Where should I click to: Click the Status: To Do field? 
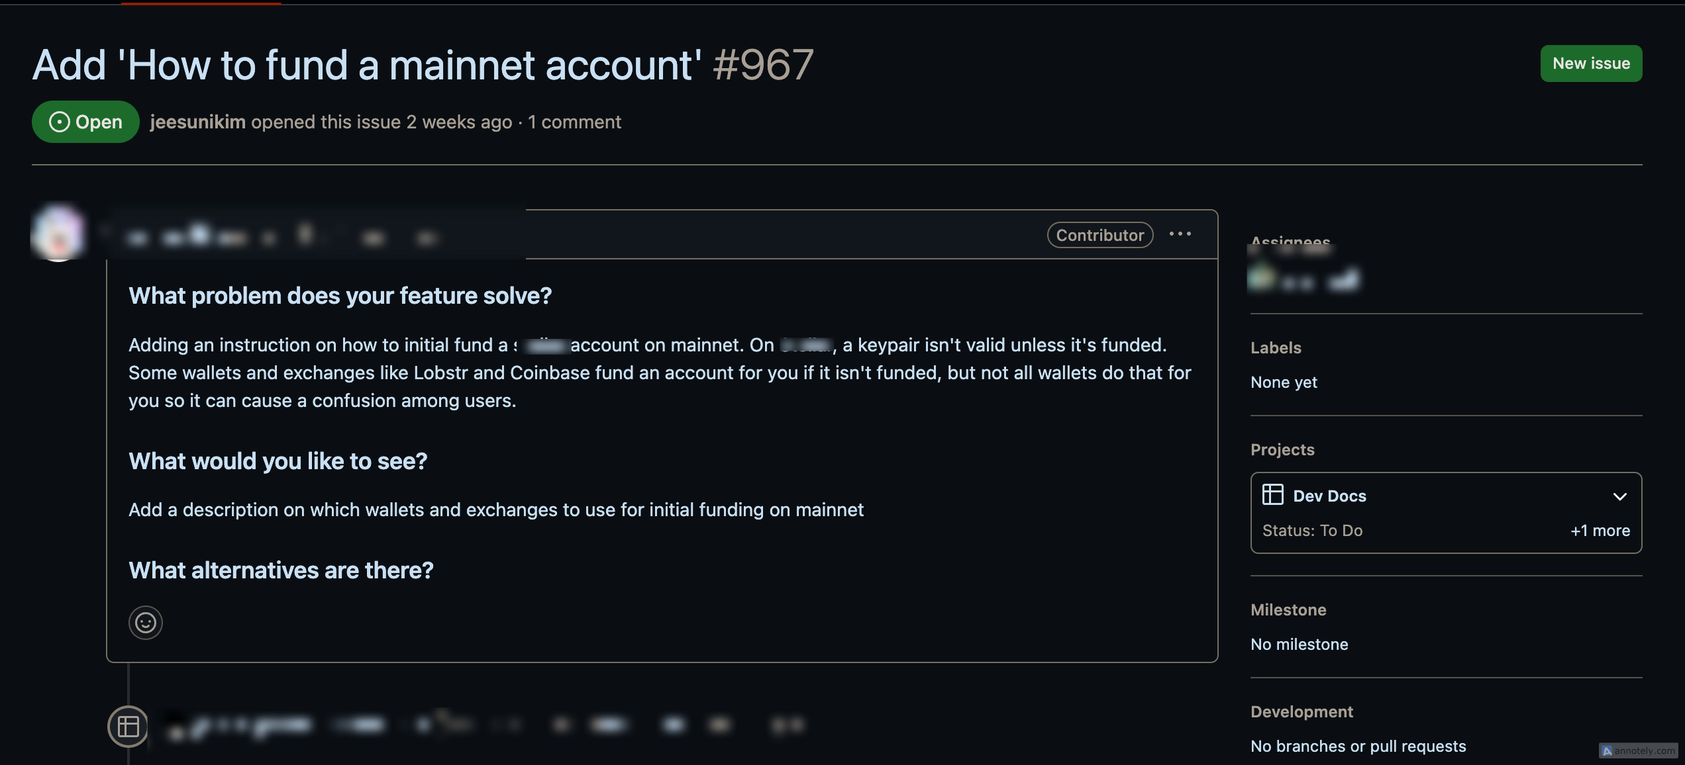[1312, 531]
